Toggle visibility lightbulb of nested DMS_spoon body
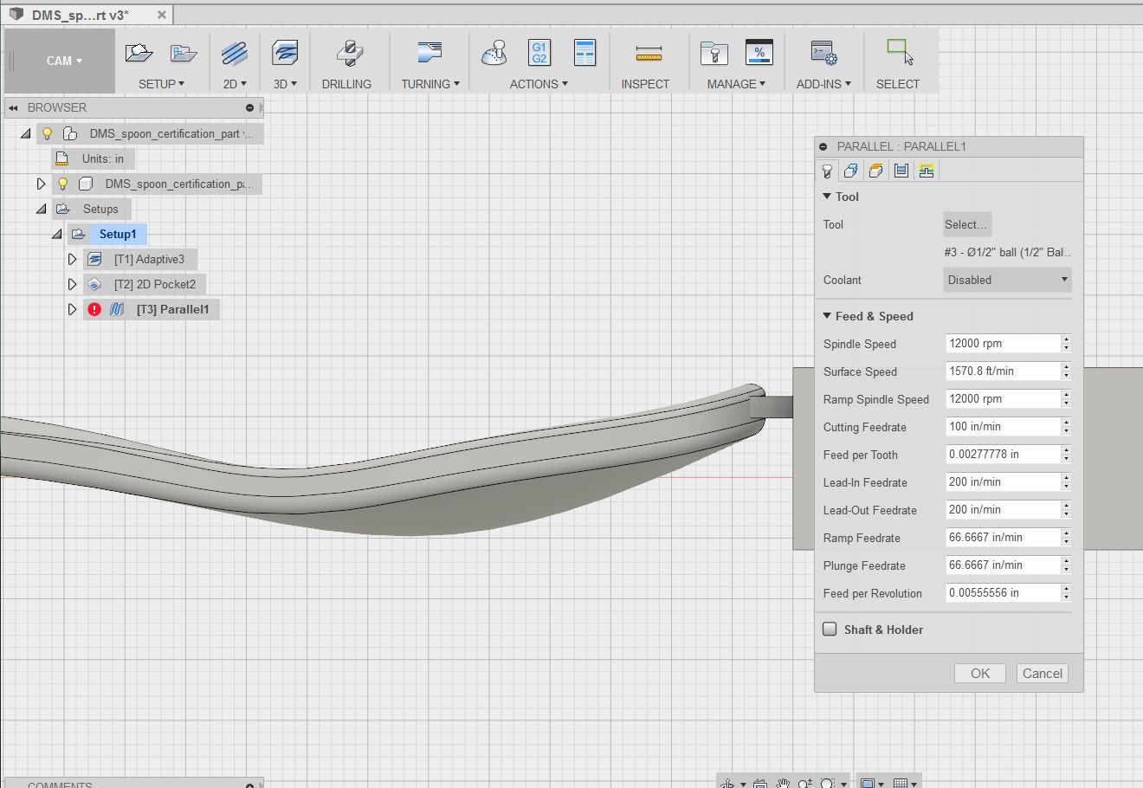This screenshot has width=1143, height=788. tap(62, 184)
